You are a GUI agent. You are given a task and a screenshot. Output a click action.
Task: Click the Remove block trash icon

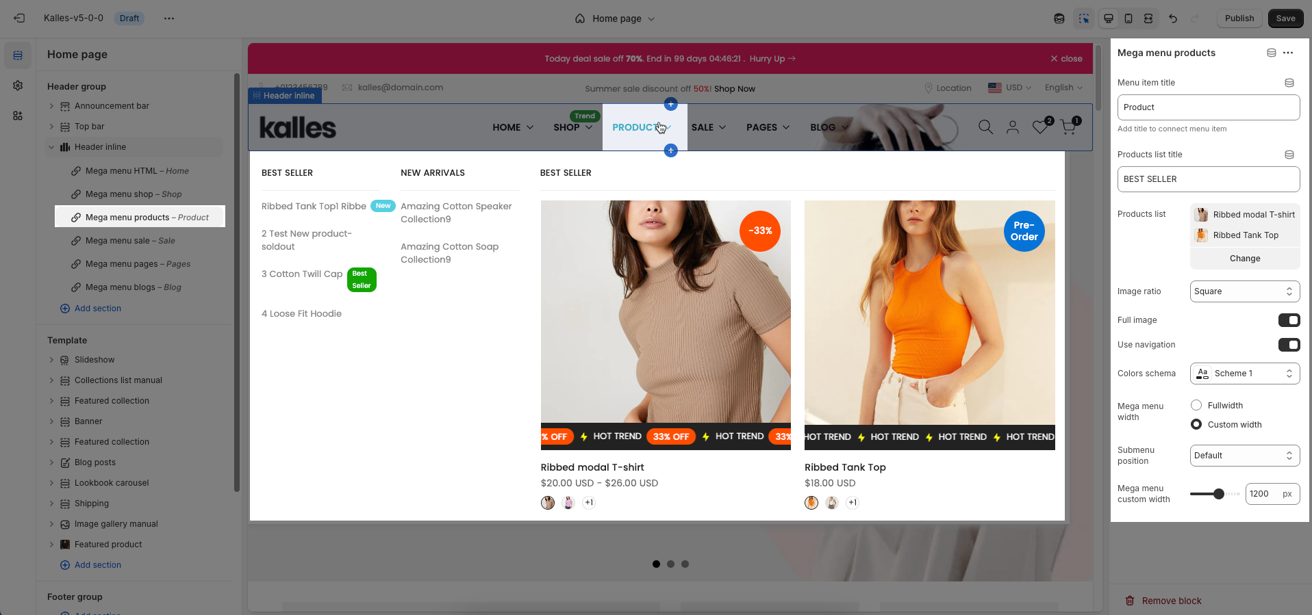pos(1130,601)
